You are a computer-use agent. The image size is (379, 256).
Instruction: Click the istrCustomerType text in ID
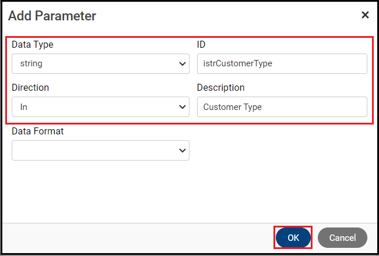point(238,64)
